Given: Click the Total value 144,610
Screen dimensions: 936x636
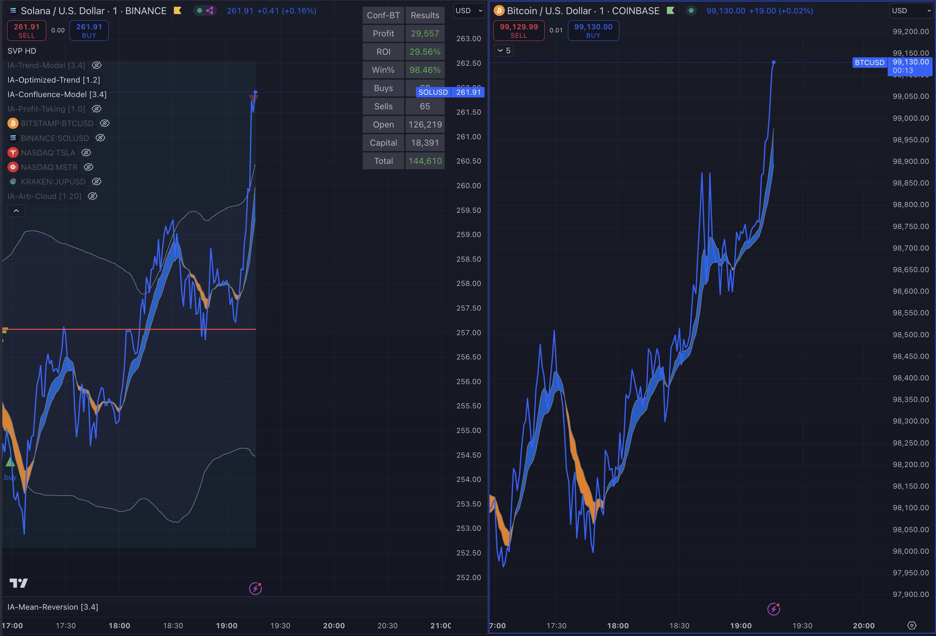Looking at the screenshot, I should (425, 161).
